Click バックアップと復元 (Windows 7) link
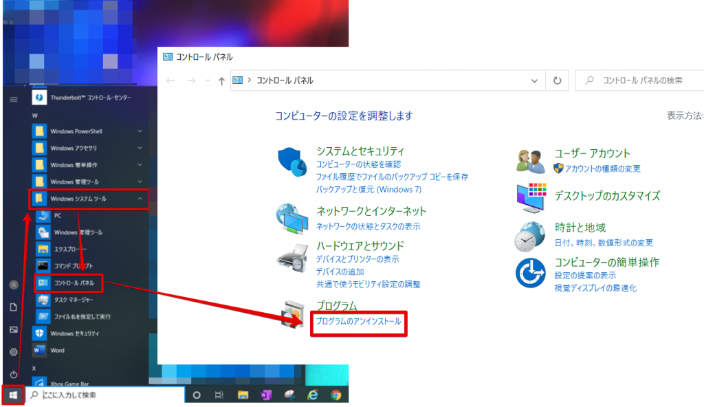 (368, 190)
